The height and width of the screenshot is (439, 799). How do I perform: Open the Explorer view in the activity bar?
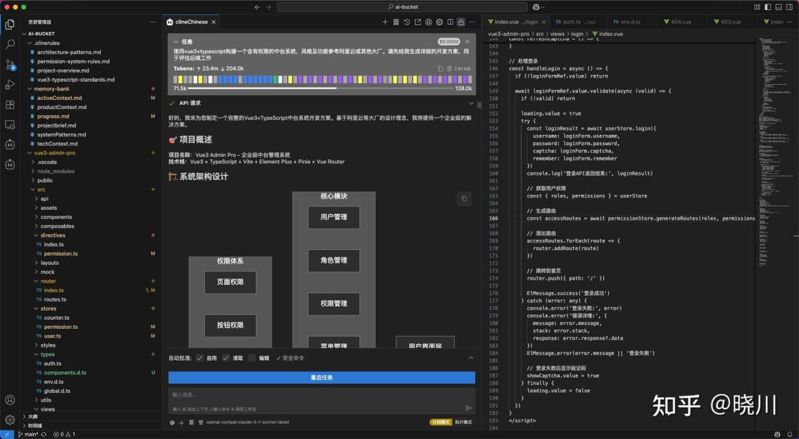pos(10,24)
